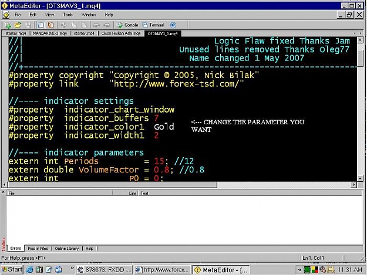Image resolution: width=367 pixels, height=275 pixels.
Task: Click the File column header in Errors list
Action: point(59,193)
